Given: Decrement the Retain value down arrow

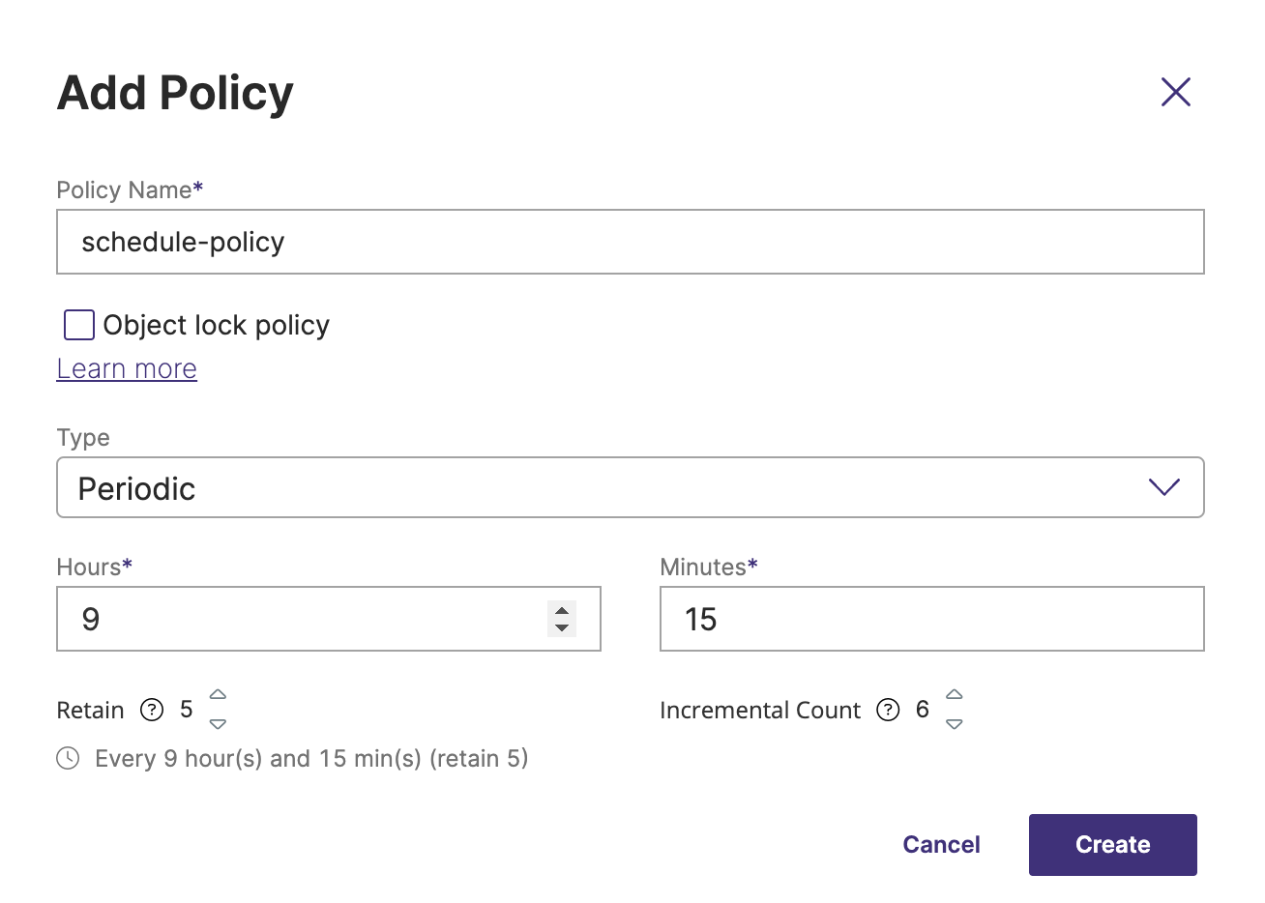Looking at the screenshot, I should click(219, 724).
